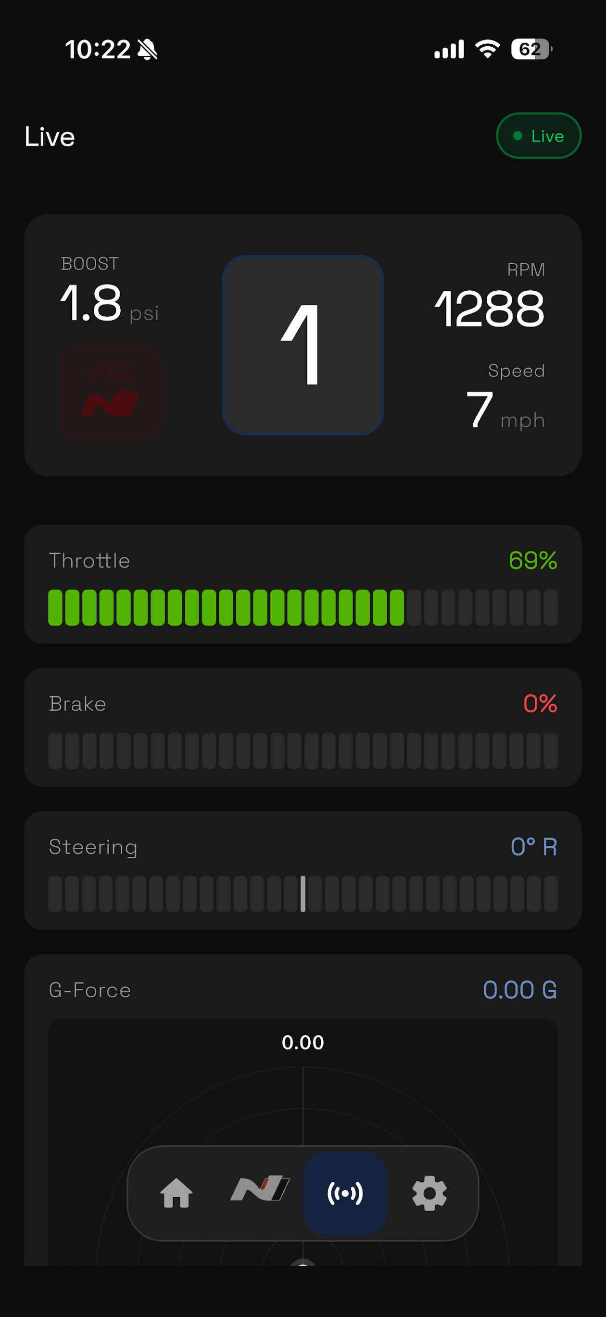Tap the muted bell status icon
606x1317 pixels.
click(148, 50)
